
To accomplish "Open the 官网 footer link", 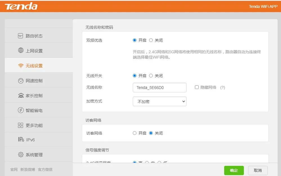I will click(14, 169).
